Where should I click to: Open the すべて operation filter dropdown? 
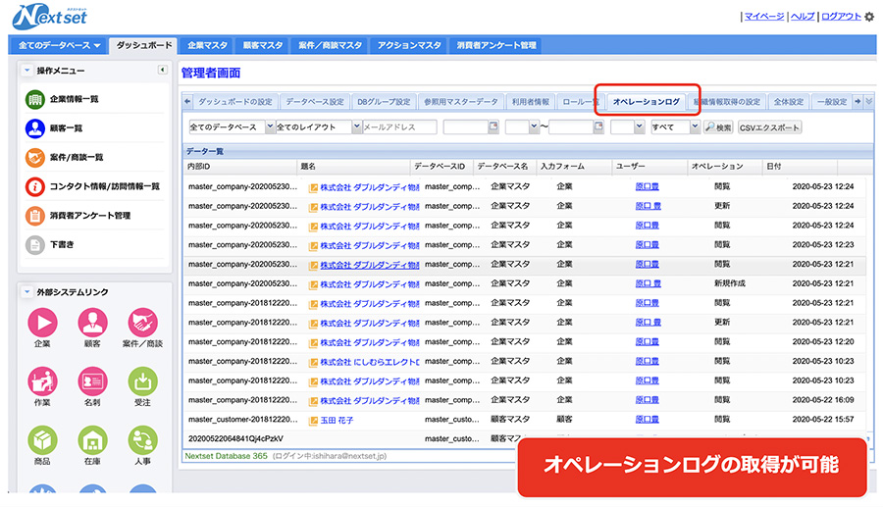point(675,127)
